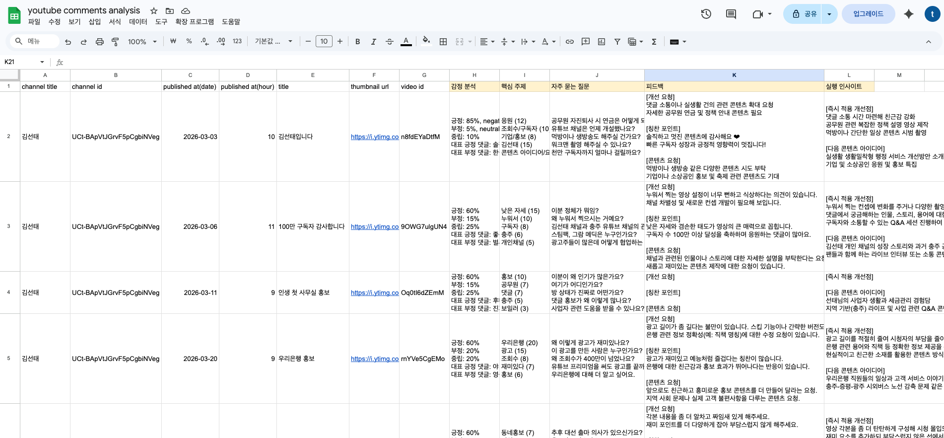
Task: Click the 공유 share button
Action: click(803, 14)
